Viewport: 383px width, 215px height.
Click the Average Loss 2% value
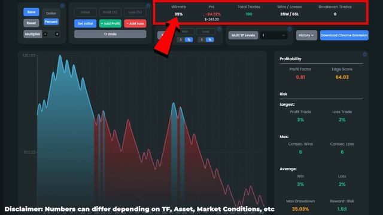pyautogui.click(x=342, y=184)
